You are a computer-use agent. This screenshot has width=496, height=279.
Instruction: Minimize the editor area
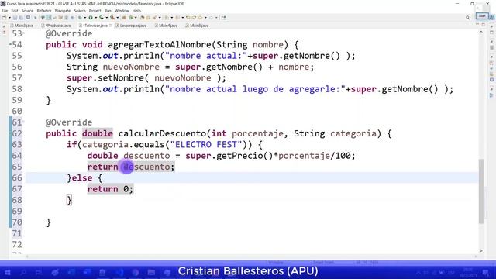[x=477, y=25]
